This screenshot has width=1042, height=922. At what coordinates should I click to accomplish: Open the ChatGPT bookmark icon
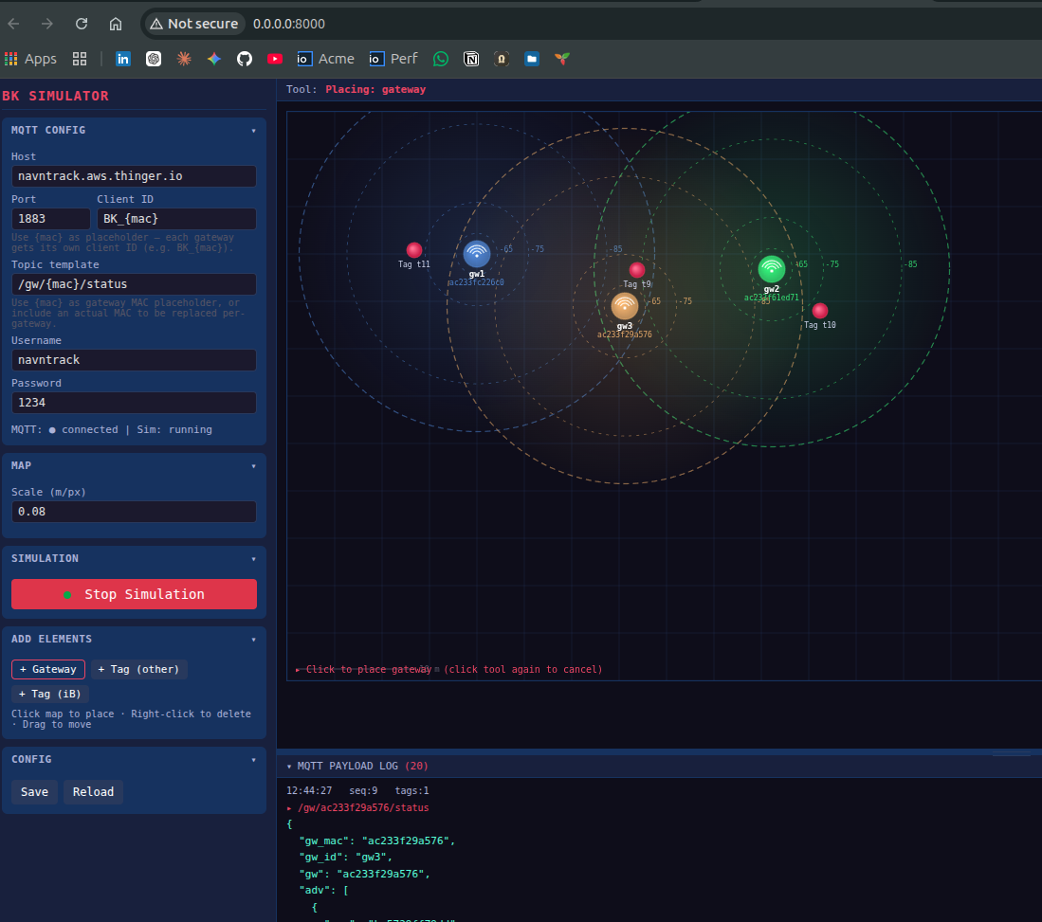tap(154, 59)
